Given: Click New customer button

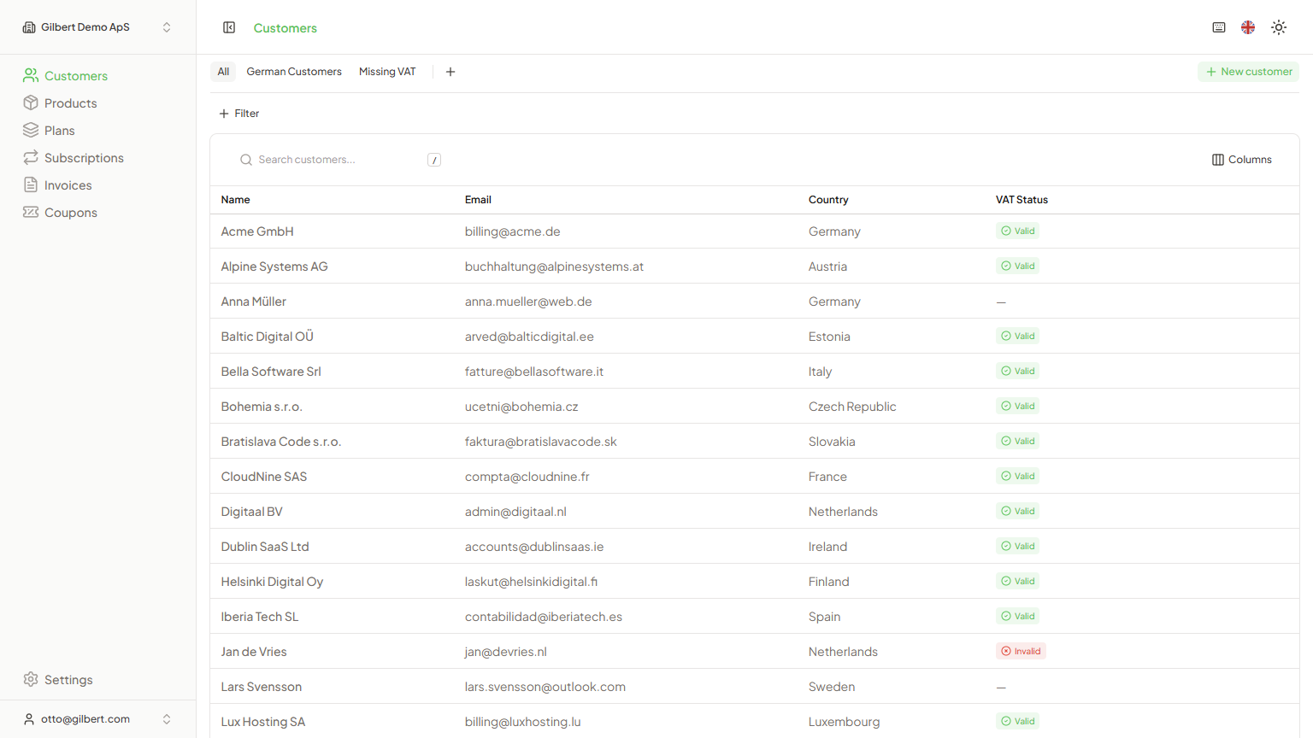Looking at the screenshot, I should [x=1248, y=72].
